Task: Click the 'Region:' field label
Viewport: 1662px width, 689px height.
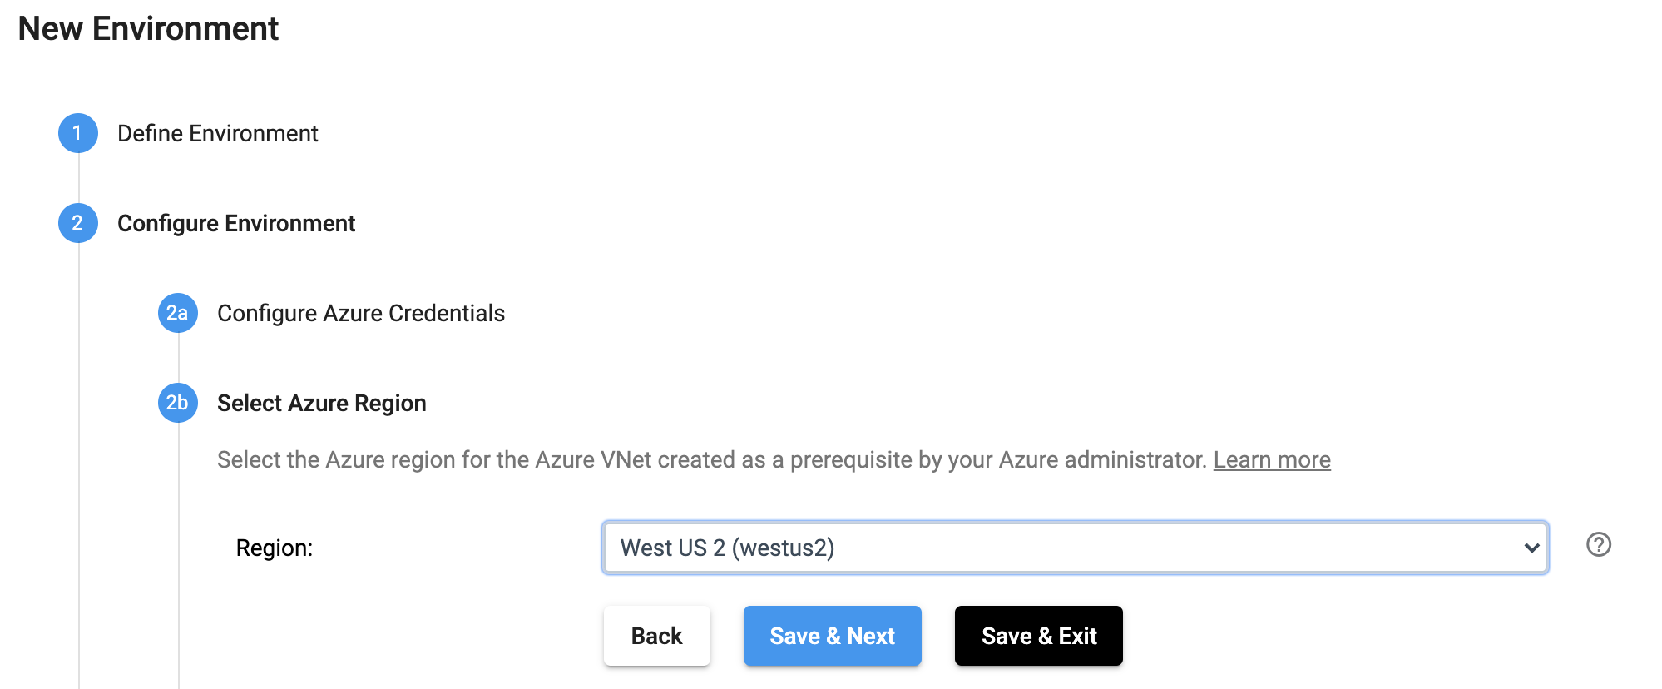Action: [x=274, y=548]
